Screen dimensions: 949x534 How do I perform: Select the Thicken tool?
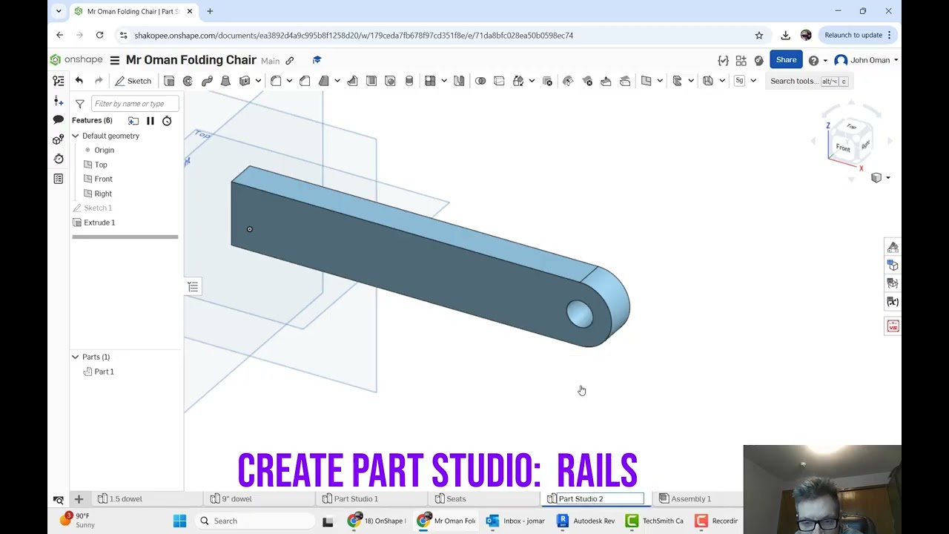point(245,81)
